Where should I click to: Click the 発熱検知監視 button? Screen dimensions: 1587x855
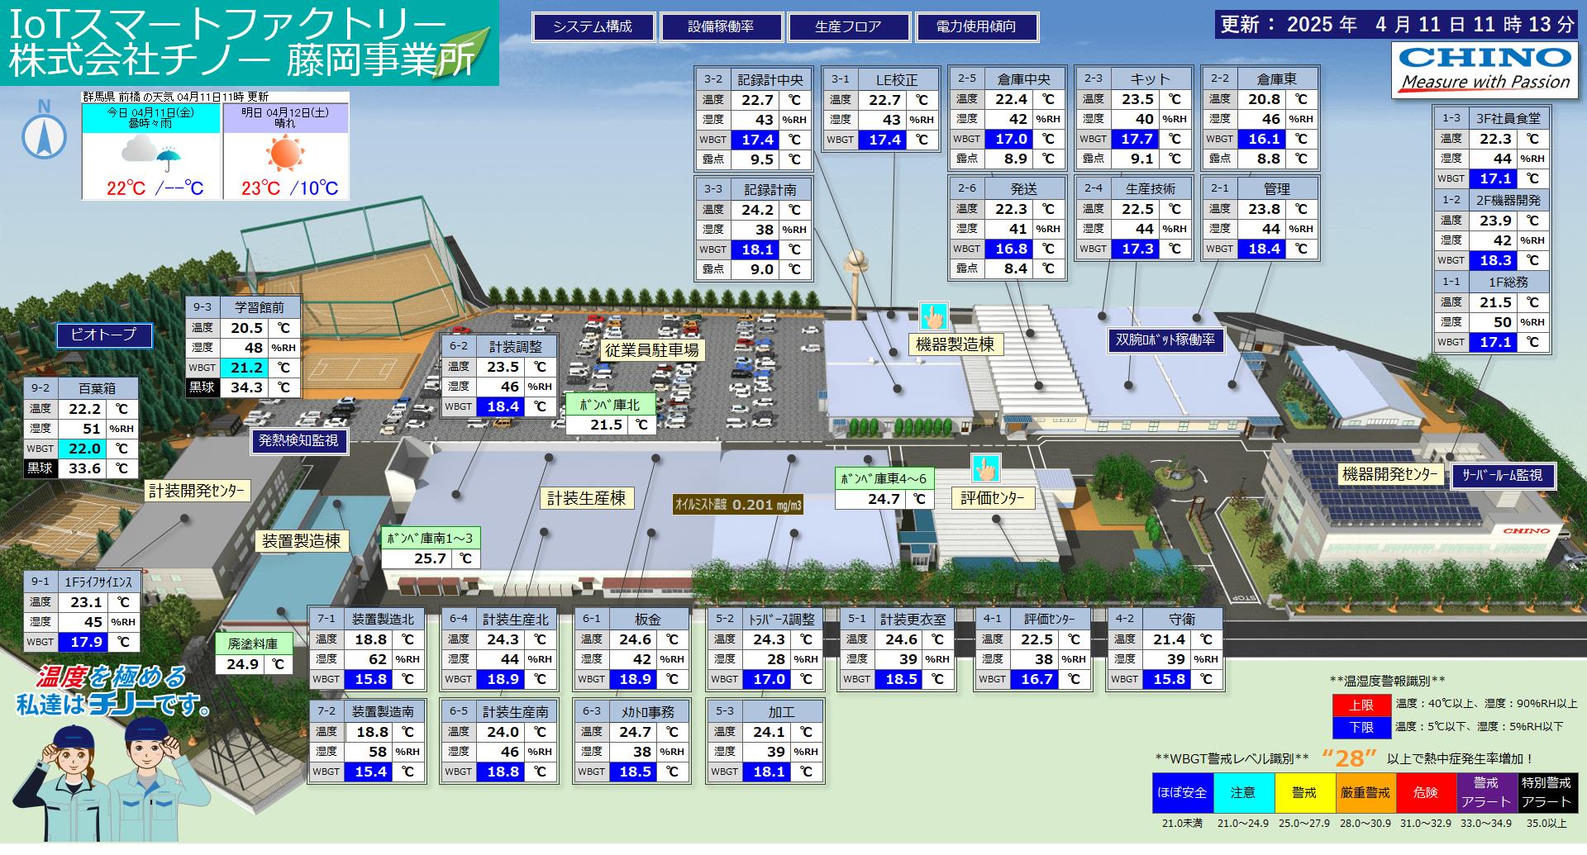pyautogui.click(x=298, y=440)
